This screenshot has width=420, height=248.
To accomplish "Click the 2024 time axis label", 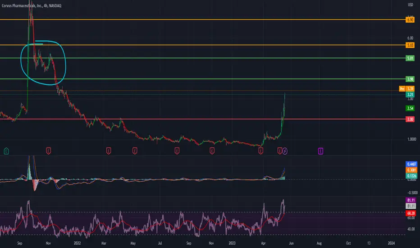I will 391,243.
